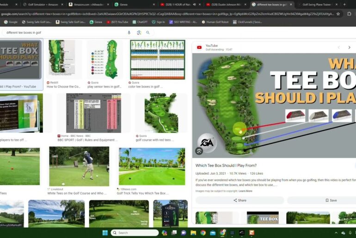Select LiveAbout White Tees golfer thumbnail
This screenshot has width=356, height=238.
(x=79, y=166)
